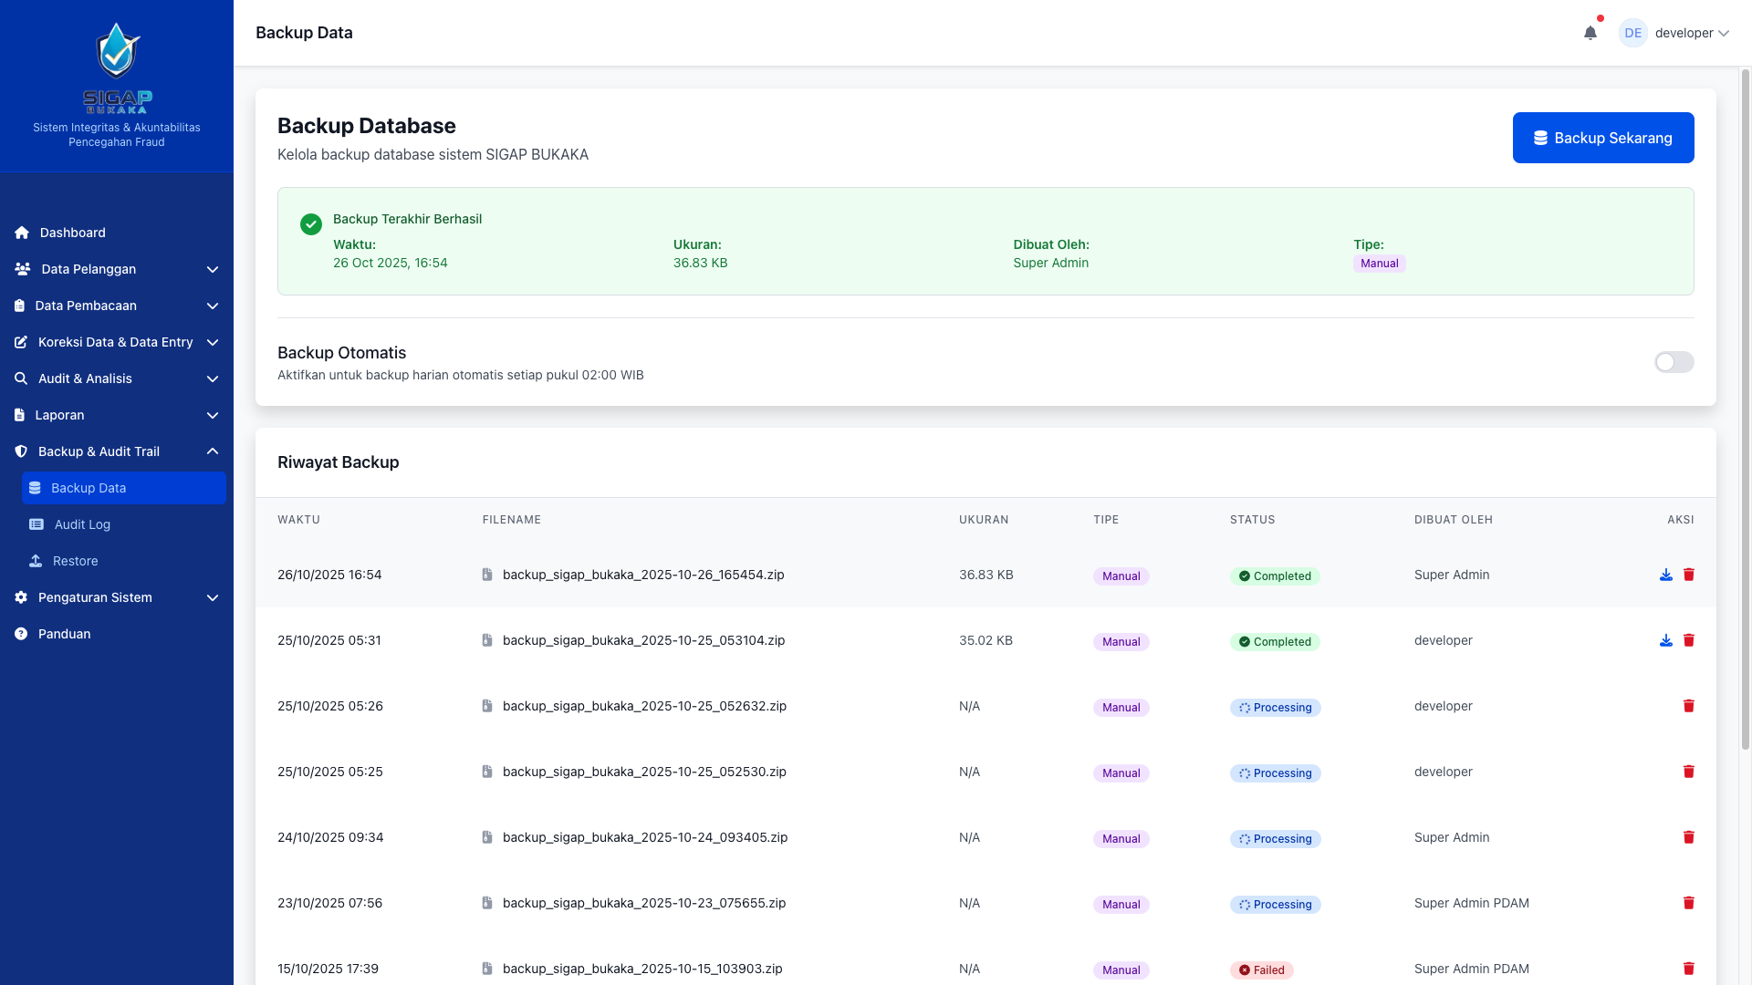The image size is (1752, 985).
Task: Delete the 26/10/2025 16:54 backup entry
Action: pos(1688,575)
